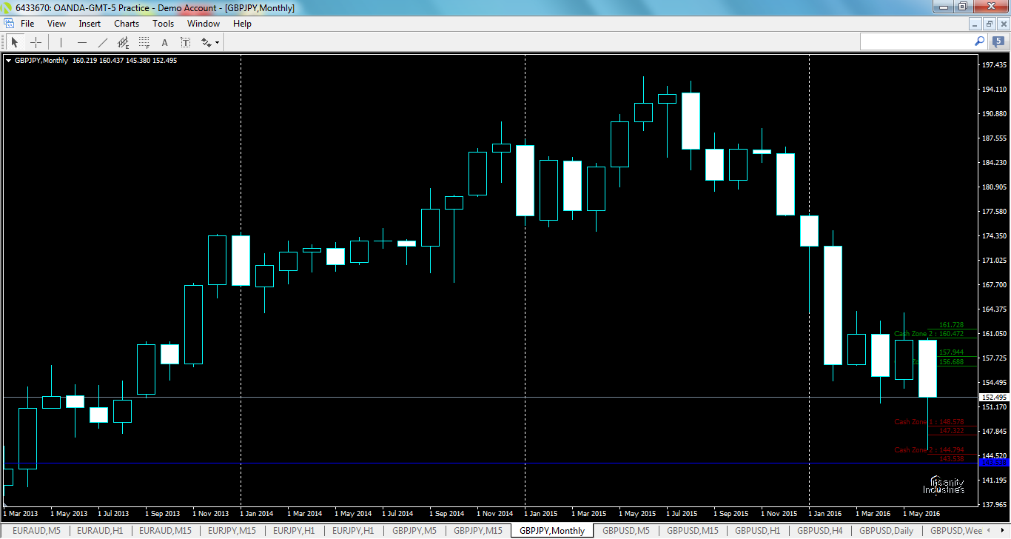The width and height of the screenshot is (1011, 539).
Task: Switch to the GBPUSD,Daily chart tab
Action: click(886, 531)
